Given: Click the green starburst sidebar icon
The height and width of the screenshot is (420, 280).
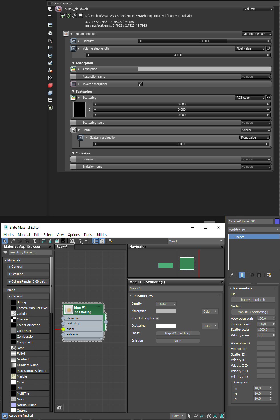Looking at the screenshot, I should pyautogui.click(x=50, y=107).
